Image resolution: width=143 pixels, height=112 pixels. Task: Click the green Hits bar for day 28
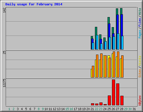point(121,11)
